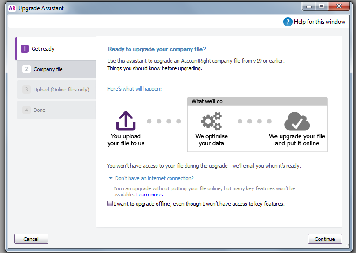Image resolution: width=356 pixels, height=253 pixels.
Task: Open 'Things you should know before upgrading' link
Action: (x=155, y=68)
